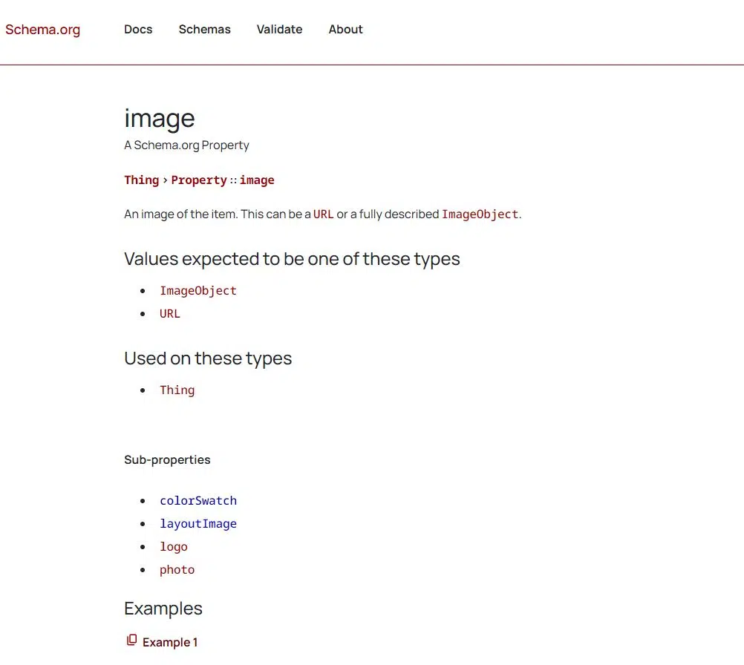Screen dimensions: 744x665
Task: Open the Schemas menu item
Action: 204,30
